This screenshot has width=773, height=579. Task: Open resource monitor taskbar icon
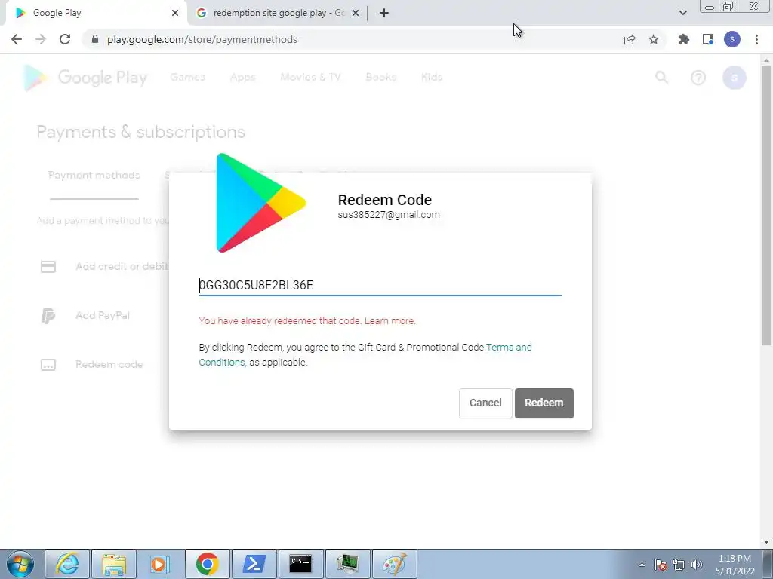point(347,564)
